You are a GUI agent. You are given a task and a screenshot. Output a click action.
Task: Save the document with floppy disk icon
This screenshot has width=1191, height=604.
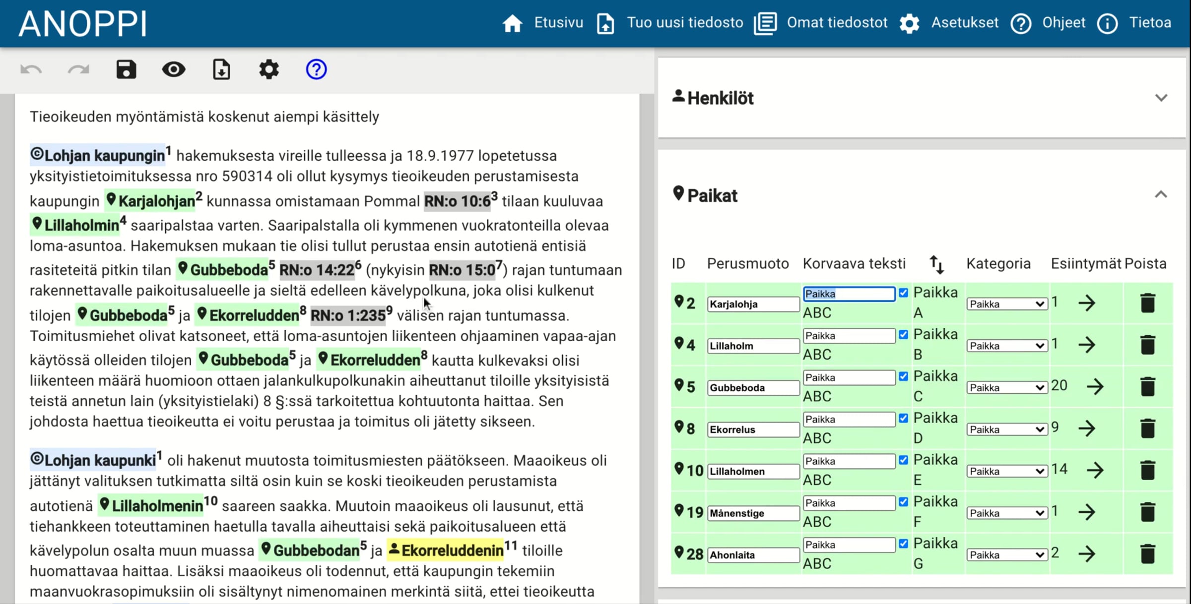point(126,69)
